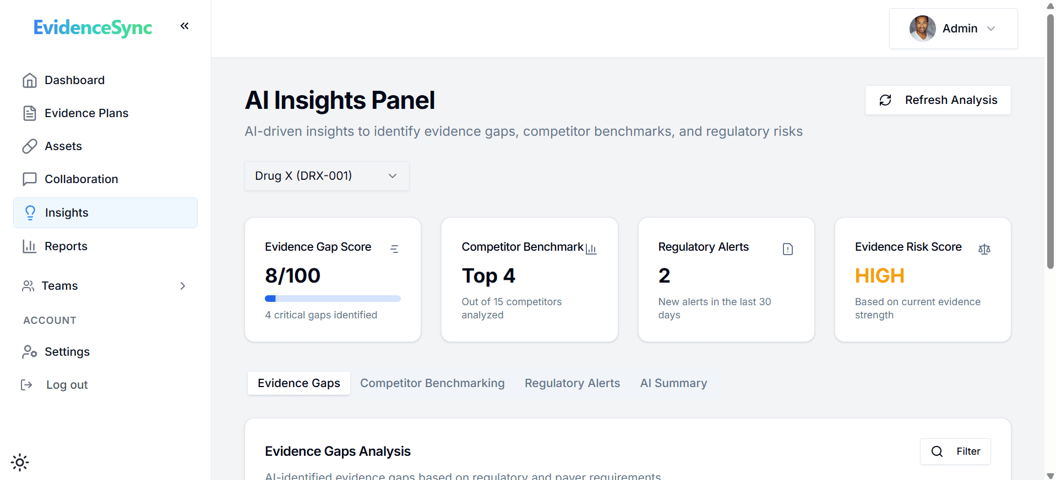Screen dimensions: 1056x480
Task: Click the Evidence Gap Score progress bar
Action: point(333,299)
